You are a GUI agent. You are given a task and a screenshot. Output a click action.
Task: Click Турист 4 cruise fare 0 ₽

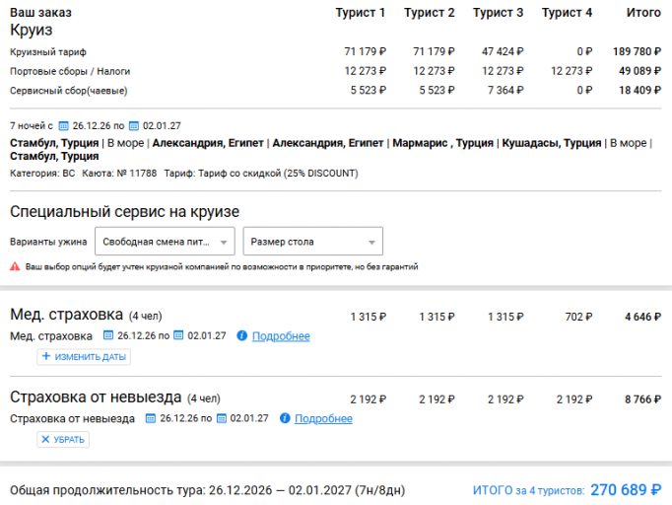click(584, 51)
